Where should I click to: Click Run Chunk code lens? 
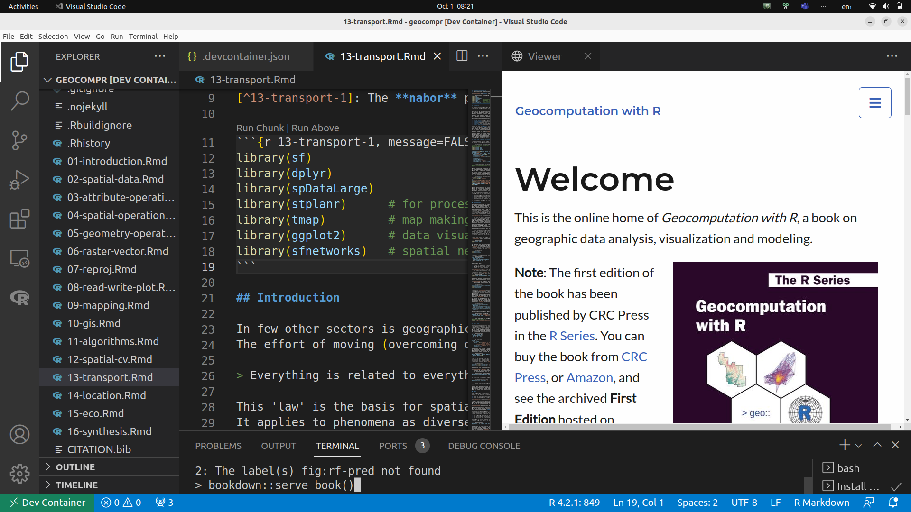260,128
